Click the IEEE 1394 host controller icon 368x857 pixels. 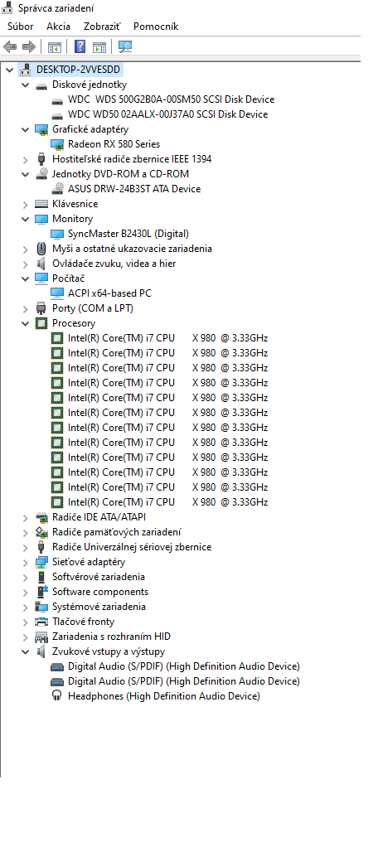(41, 159)
